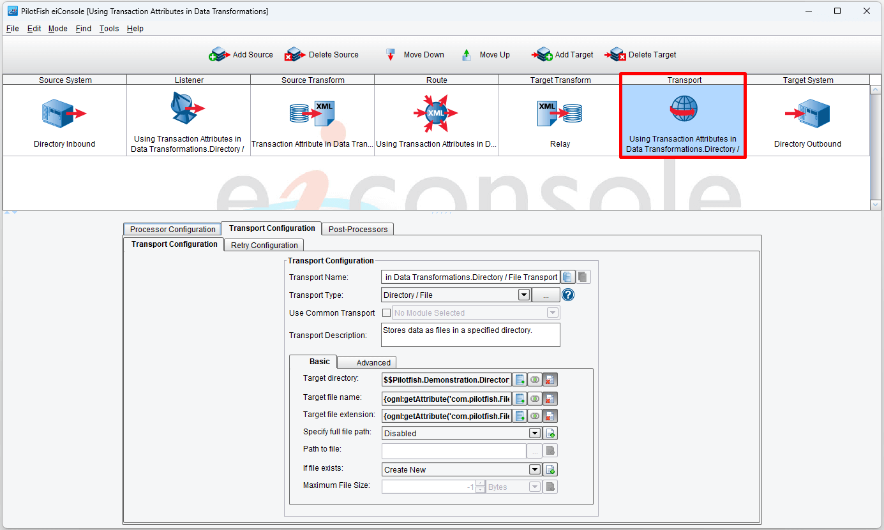Image resolution: width=884 pixels, height=530 pixels.
Task: Expand the If file exists dropdown
Action: pyautogui.click(x=536, y=469)
